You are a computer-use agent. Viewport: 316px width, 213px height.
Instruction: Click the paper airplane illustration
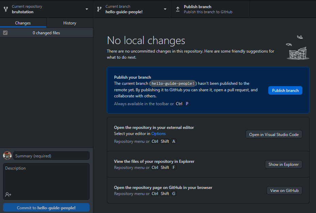pyautogui.click(x=300, y=37)
